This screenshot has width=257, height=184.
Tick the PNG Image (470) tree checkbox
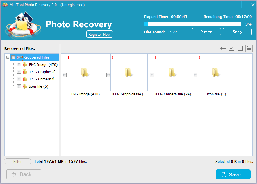(19, 65)
